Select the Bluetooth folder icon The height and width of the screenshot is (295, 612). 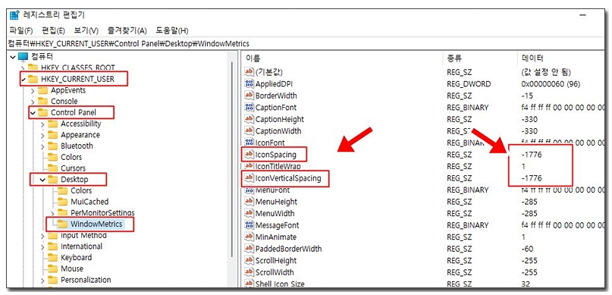pos(52,146)
